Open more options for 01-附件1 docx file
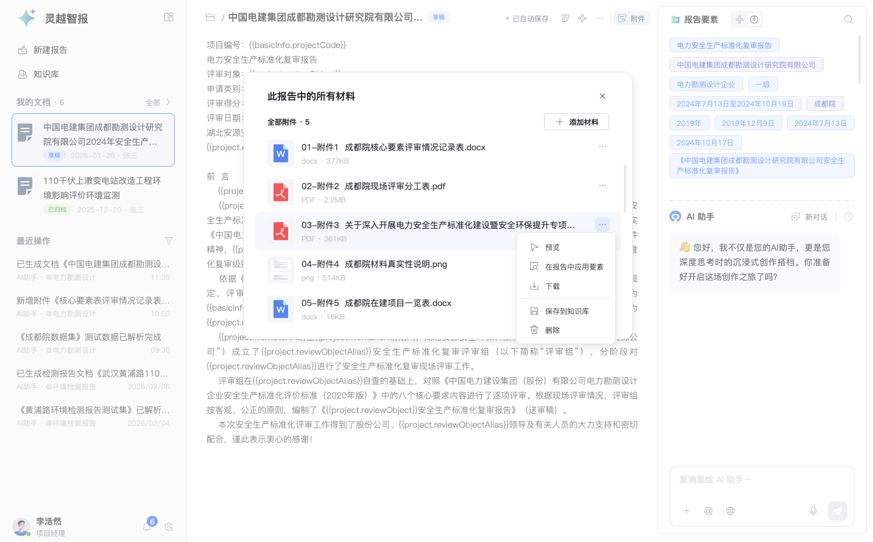 coord(602,147)
